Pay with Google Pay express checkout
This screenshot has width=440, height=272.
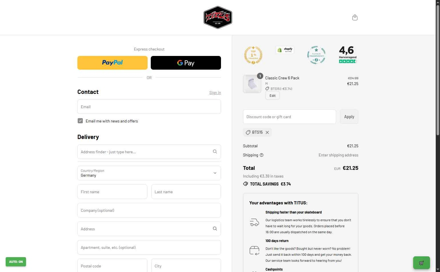click(186, 63)
